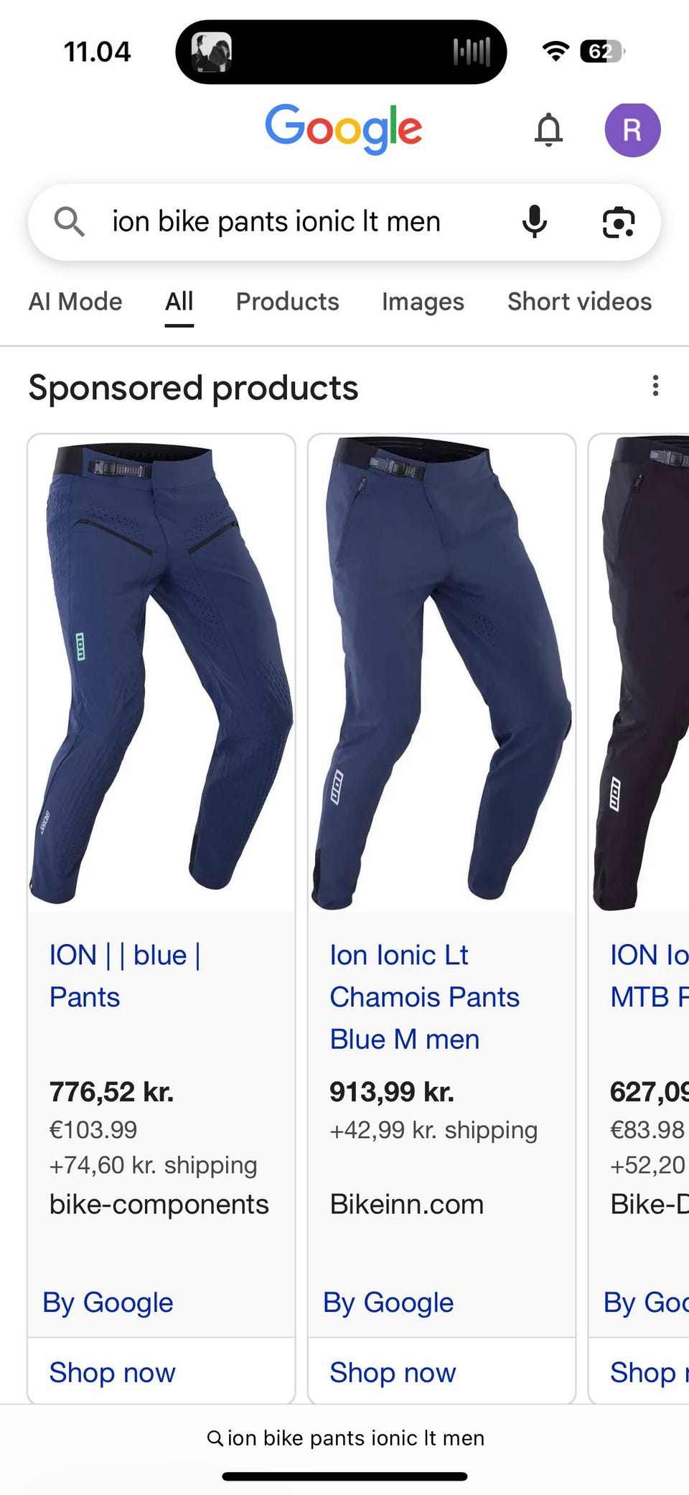Open Sponsored products three-dot menu
The image size is (689, 1495).
click(655, 386)
